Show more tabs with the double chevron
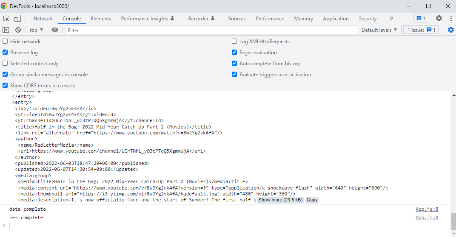This screenshot has width=456, height=237. pos(391,19)
